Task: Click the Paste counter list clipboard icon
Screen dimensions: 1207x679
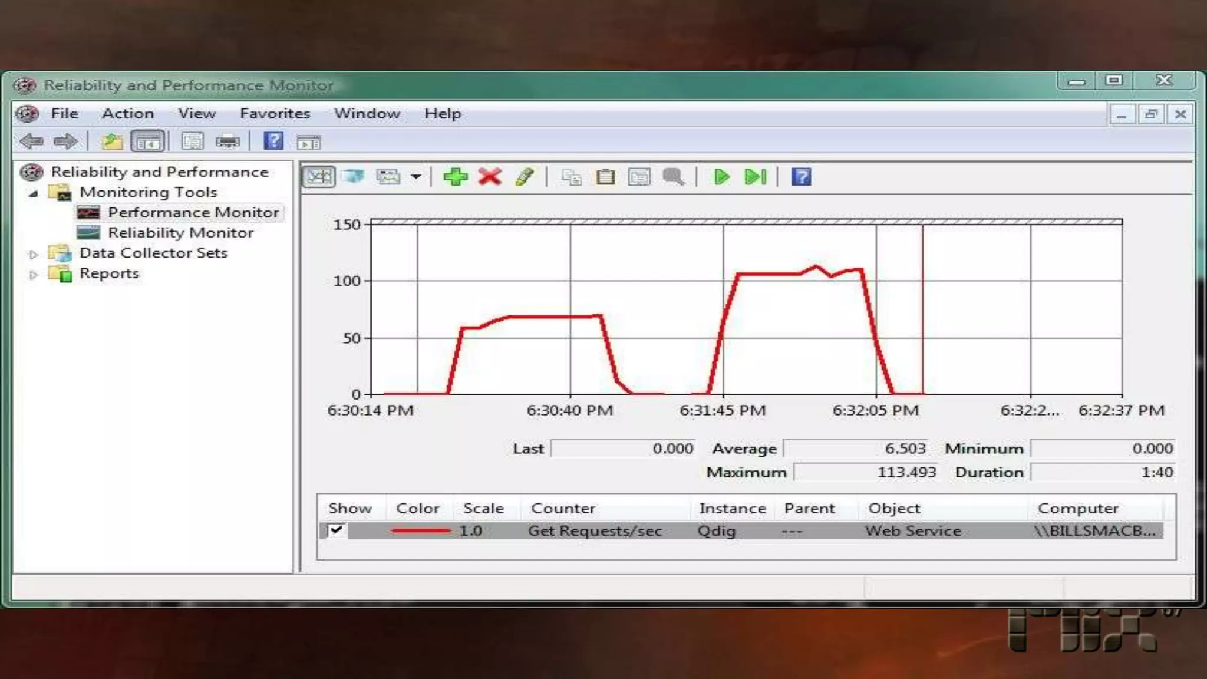Action: coord(605,177)
